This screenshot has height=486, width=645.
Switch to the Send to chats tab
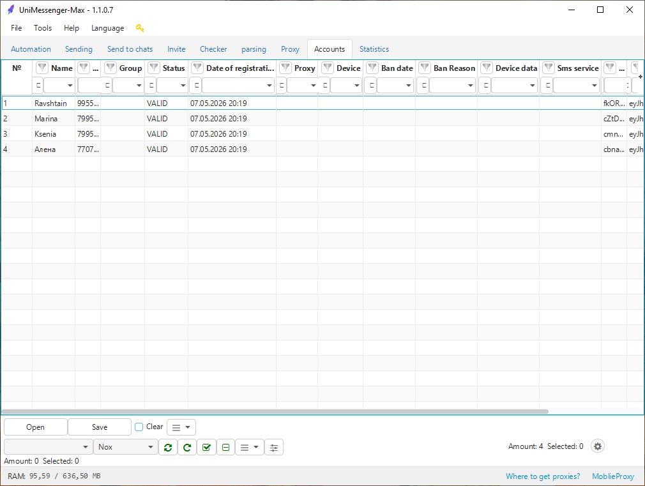130,49
